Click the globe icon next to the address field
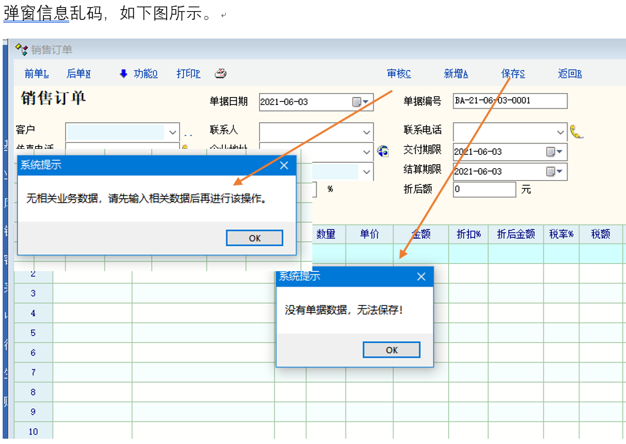The height and width of the screenshot is (444, 626). (x=382, y=152)
